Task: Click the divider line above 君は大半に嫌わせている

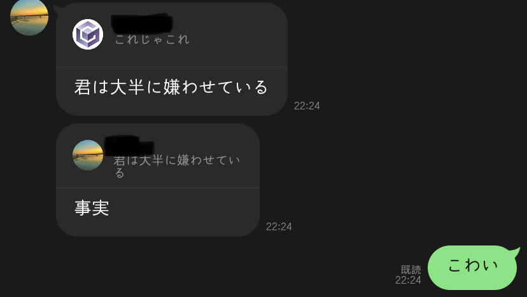Action: 172,67
